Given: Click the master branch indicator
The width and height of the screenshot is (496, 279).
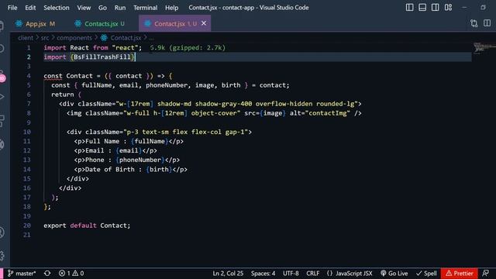Looking at the screenshot, I should point(22,274).
